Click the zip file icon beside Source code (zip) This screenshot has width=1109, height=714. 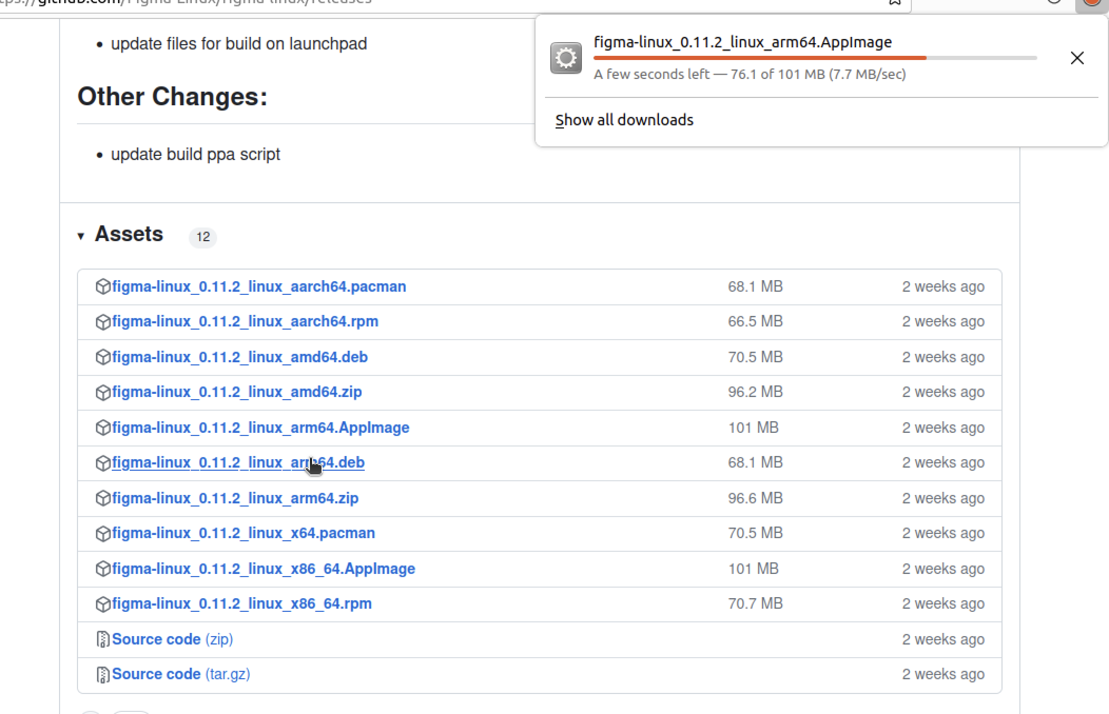[103, 639]
